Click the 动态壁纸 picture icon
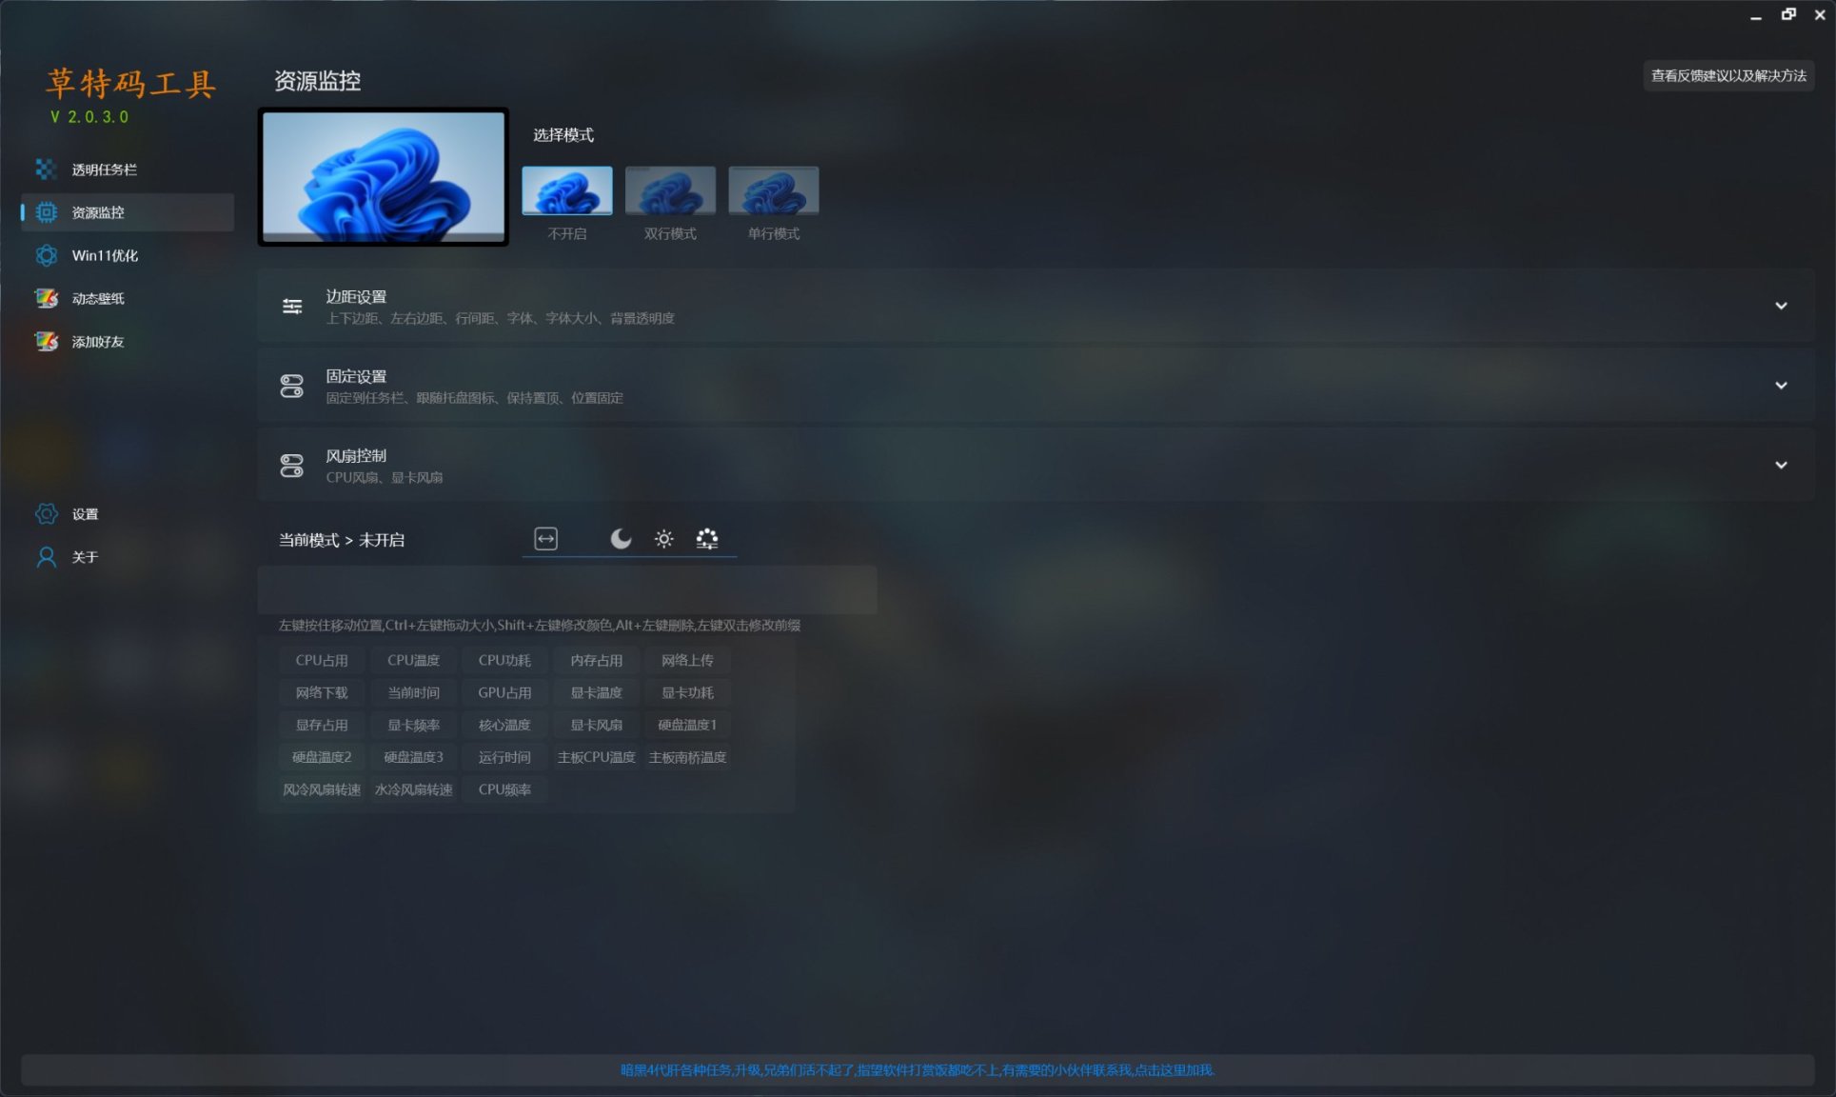This screenshot has width=1836, height=1097. tap(46, 298)
